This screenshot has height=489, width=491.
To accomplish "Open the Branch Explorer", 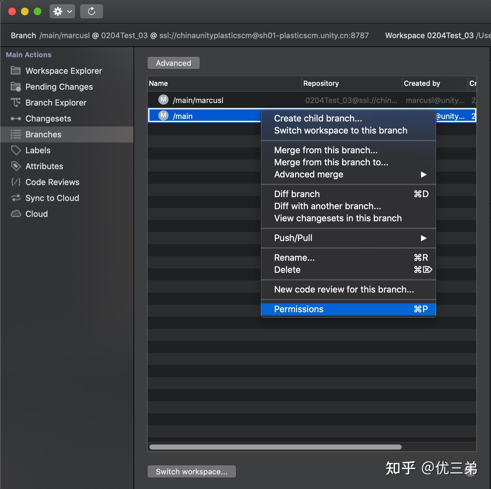I will pos(56,102).
